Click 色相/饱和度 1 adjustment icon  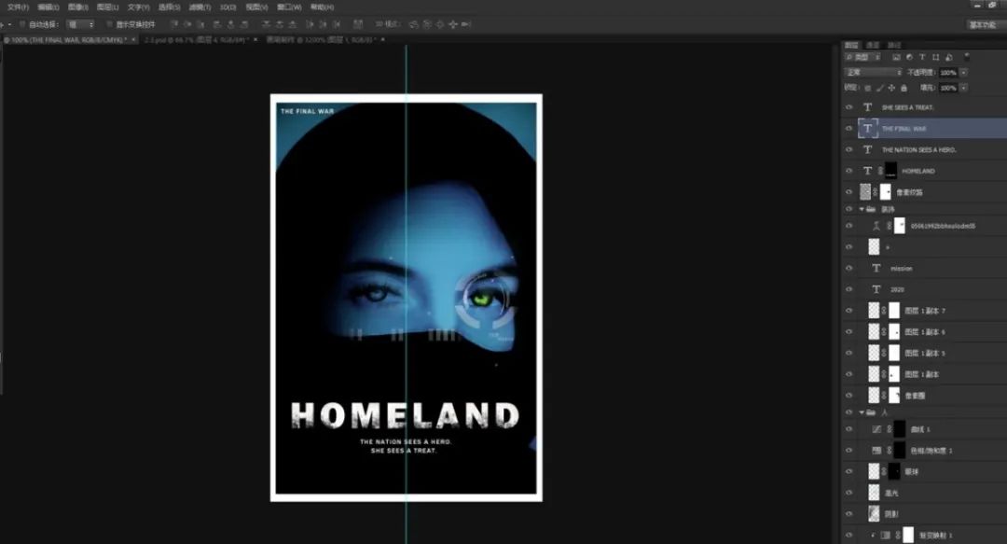[x=876, y=450]
